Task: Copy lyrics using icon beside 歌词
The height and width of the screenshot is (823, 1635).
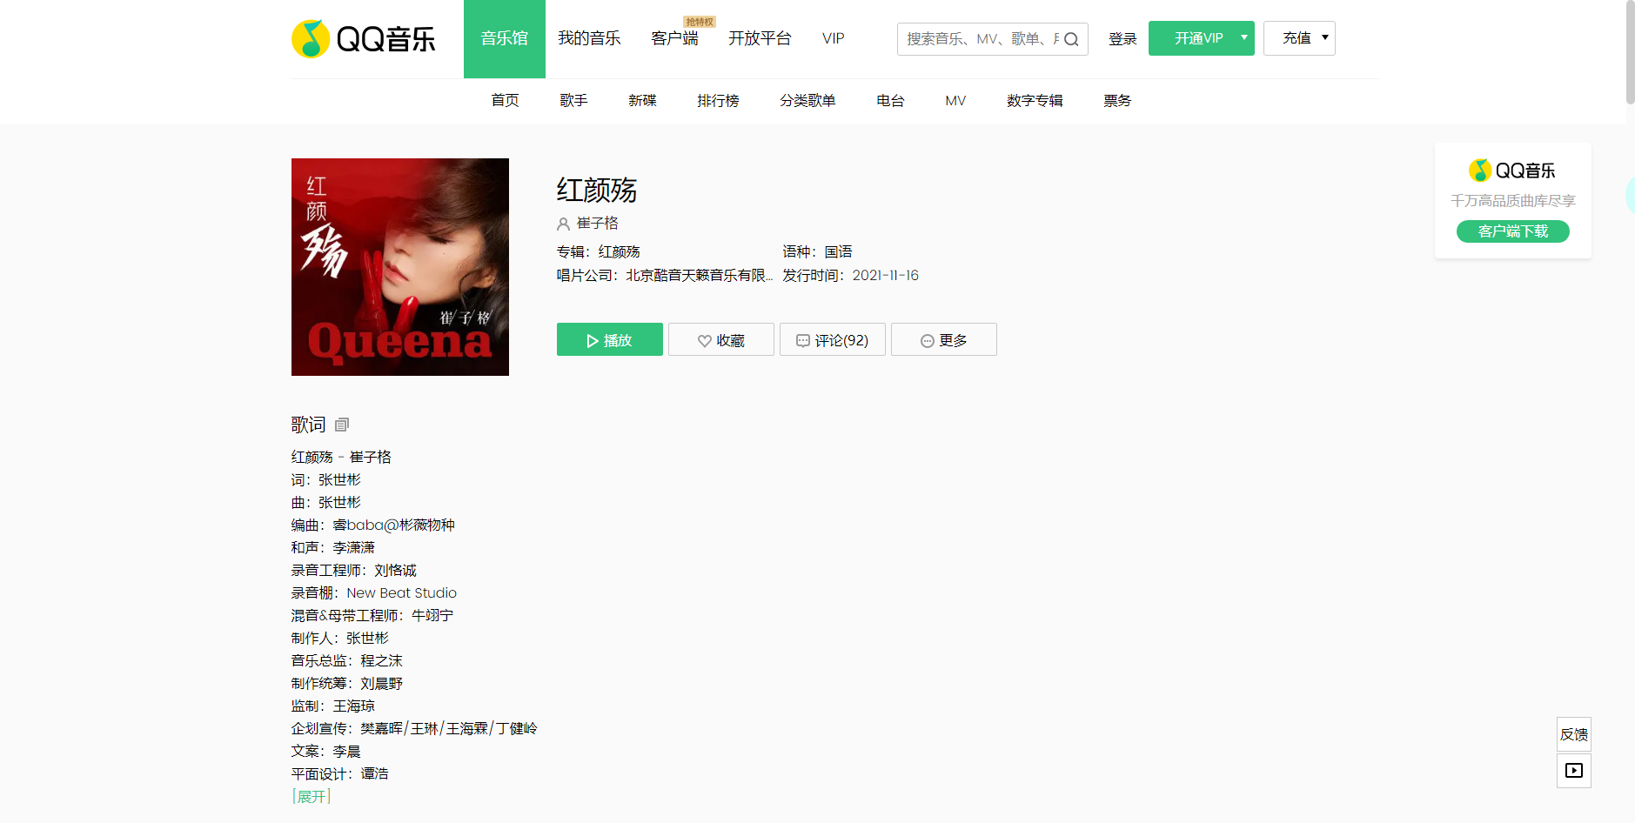Action: [x=342, y=425]
